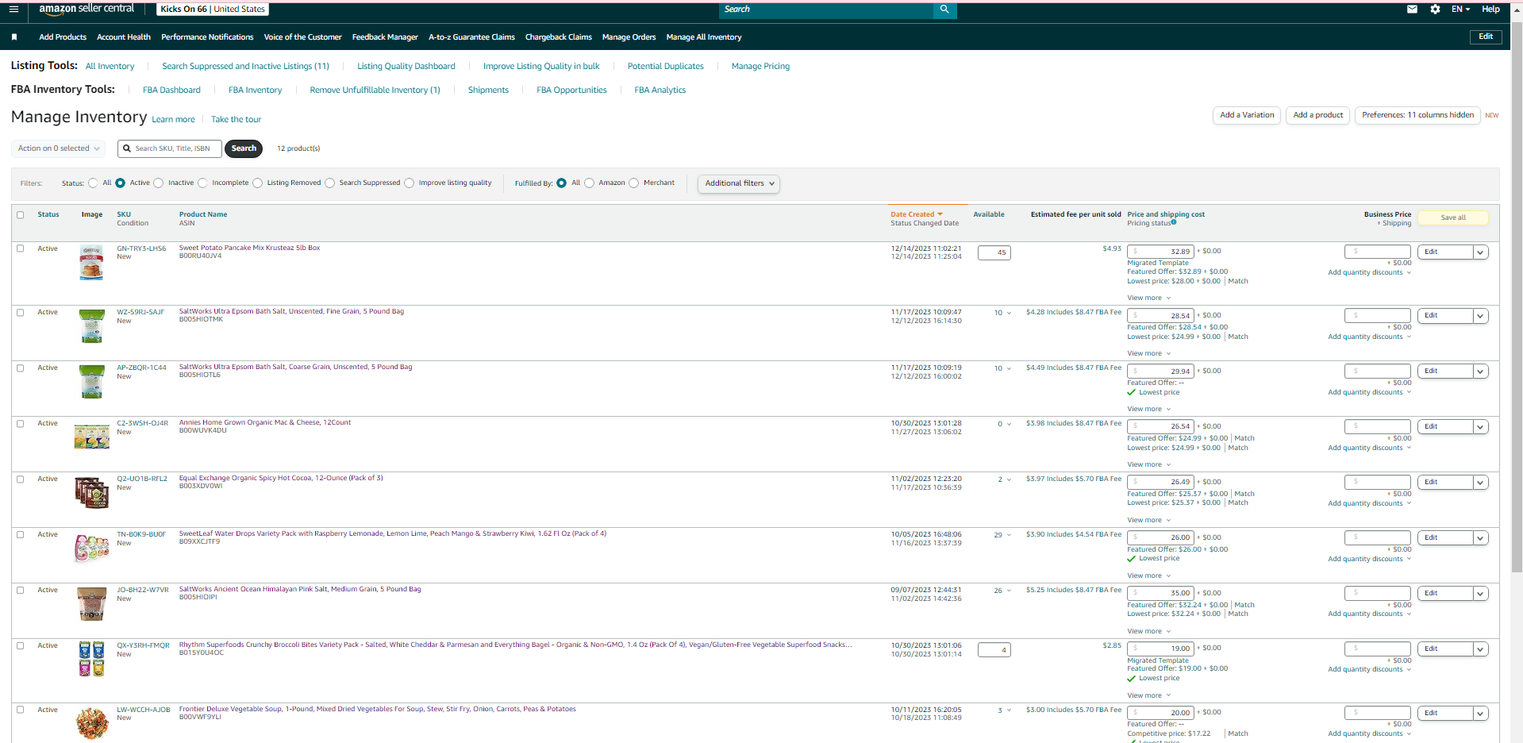This screenshot has height=743, width=1523.
Task: Click Add a product button
Action: (x=1318, y=115)
